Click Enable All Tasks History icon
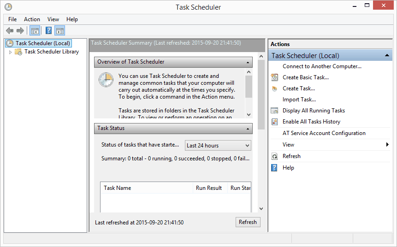The width and height of the screenshot is (397, 247). coord(274,122)
